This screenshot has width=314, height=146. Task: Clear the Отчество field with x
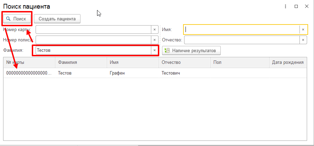(x=303, y=40)
